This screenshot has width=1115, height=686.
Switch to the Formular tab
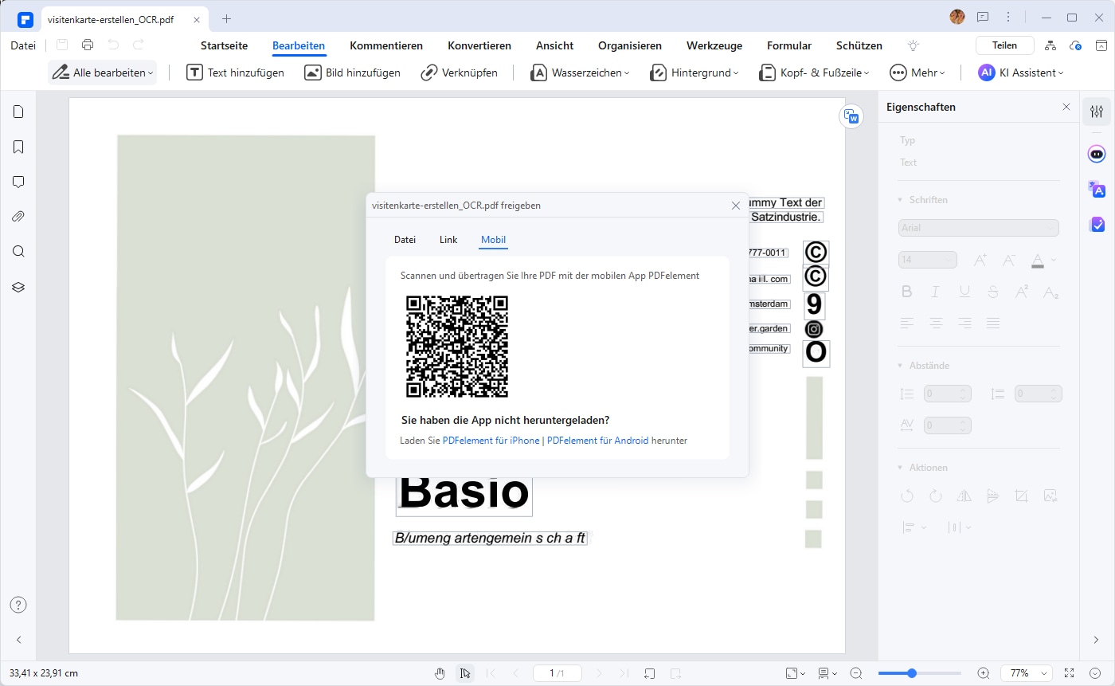(x=789, y=45)
